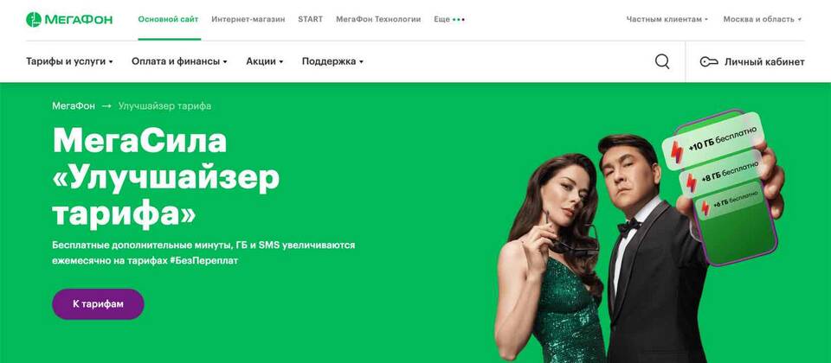
Task: Go to МегаФон Технологии tab
Action: click(x=378, y=19)
